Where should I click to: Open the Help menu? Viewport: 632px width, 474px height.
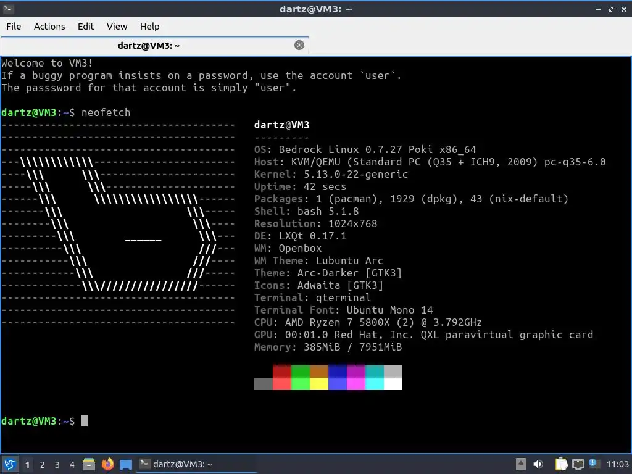point(150,27)
